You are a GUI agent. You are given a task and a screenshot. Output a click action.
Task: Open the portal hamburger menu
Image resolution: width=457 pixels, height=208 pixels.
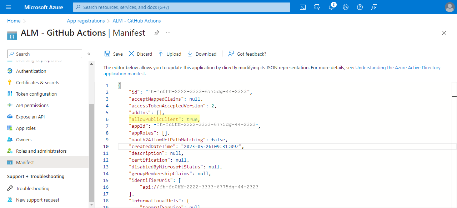[x=9, y=7]
